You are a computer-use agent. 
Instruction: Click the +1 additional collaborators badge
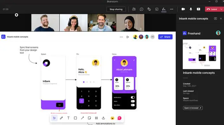[152, 37]
